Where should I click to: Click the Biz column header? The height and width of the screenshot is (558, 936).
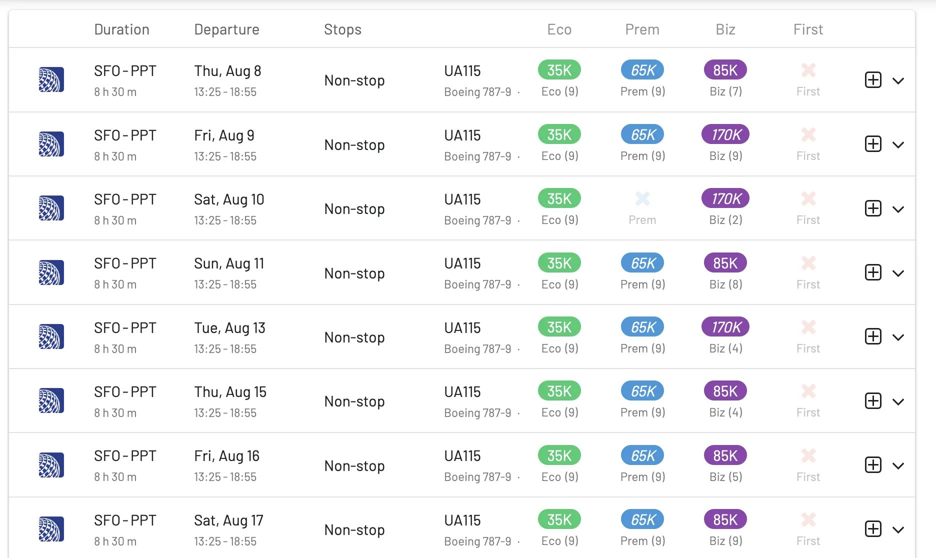(725, 29)
